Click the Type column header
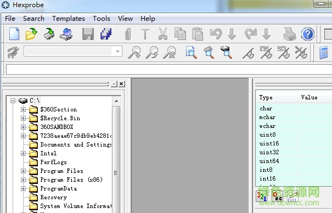This screenshot has width=332, height=213. point(277,97)
